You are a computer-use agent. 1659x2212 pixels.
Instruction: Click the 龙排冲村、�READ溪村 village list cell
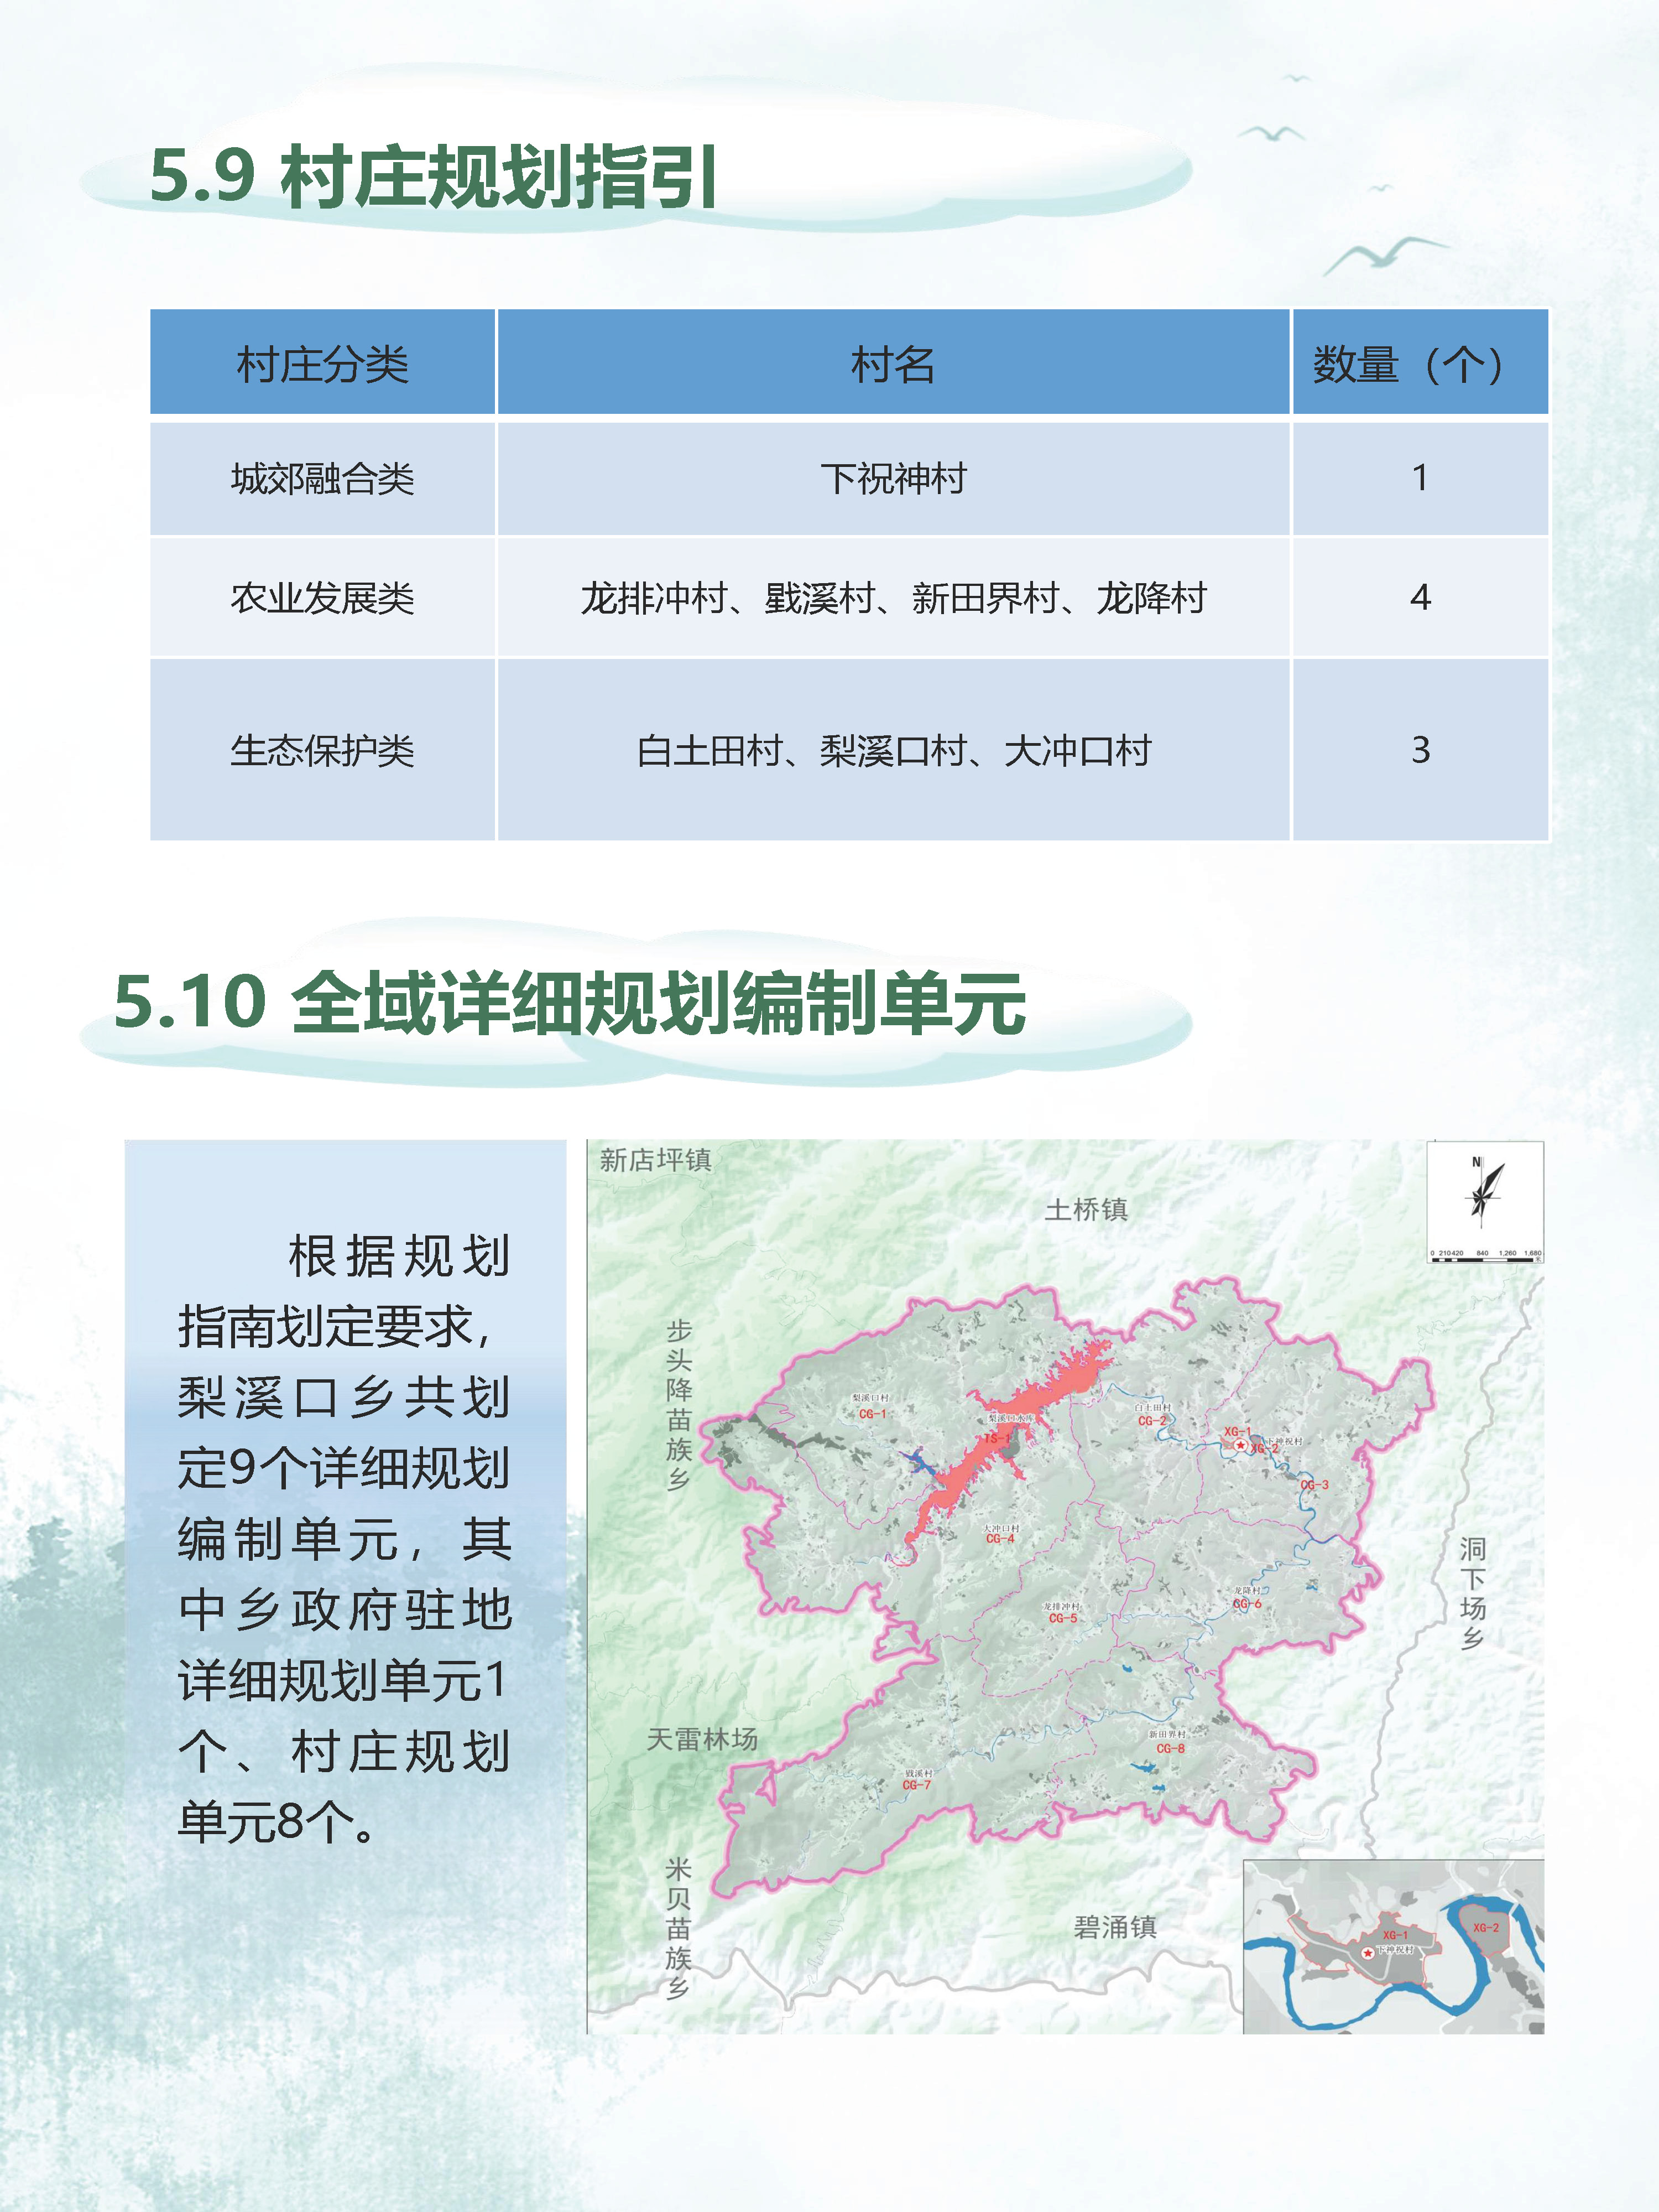click(x=894, y=598)
